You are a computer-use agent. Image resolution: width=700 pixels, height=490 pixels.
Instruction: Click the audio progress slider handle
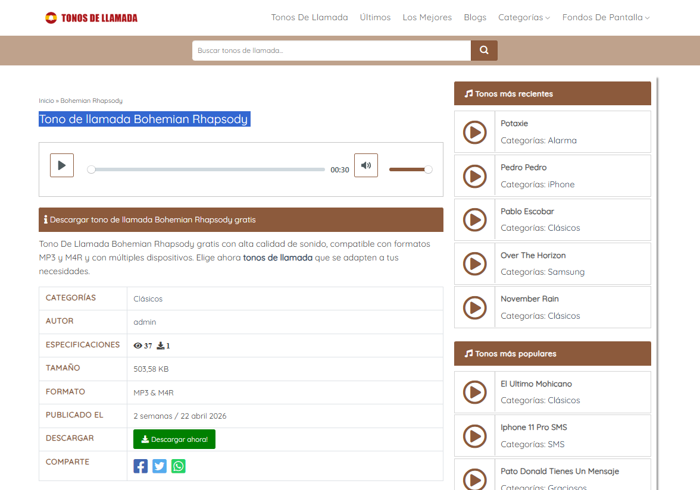[91, 169]
